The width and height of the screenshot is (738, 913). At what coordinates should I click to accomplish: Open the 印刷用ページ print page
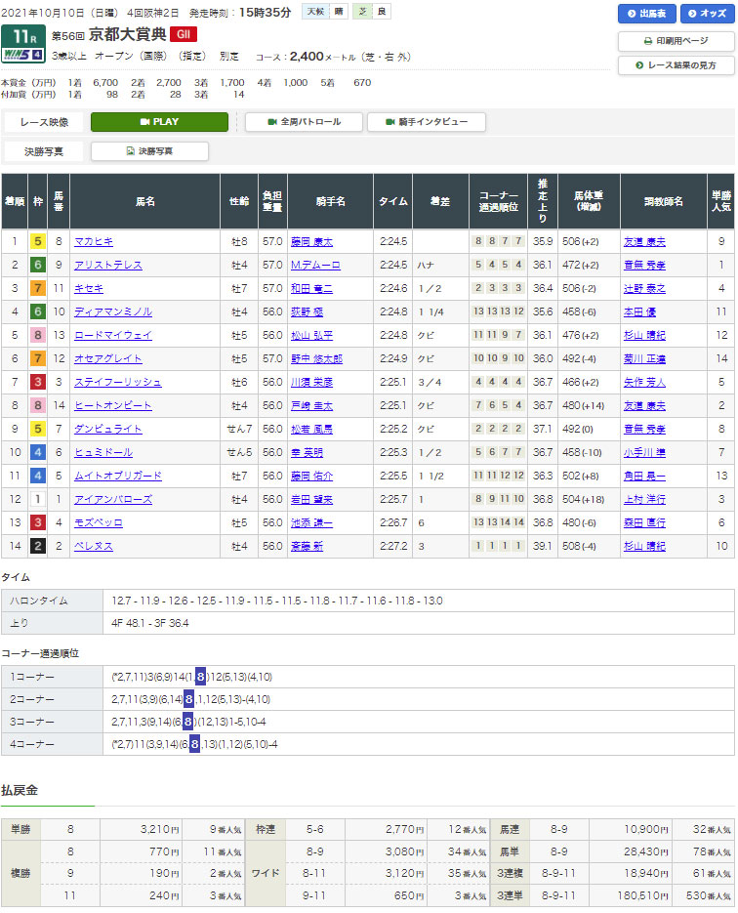pyautogui.click(x=676, y=42)
